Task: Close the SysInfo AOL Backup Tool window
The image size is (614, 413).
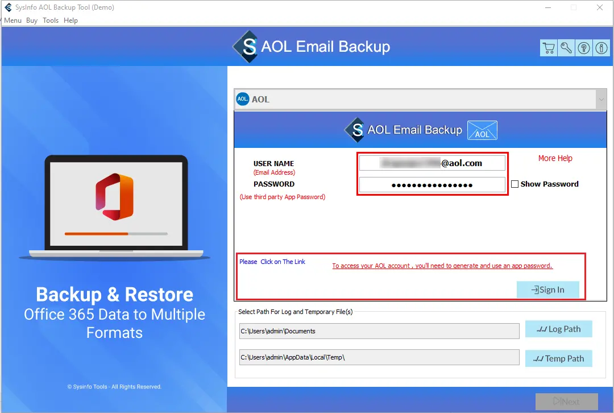Action: [x=600, y=7]
